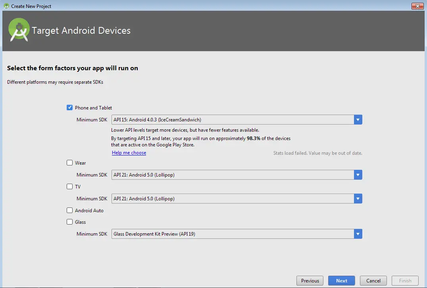Image resolution: width=427 pixels, height=288 pixels.
Task: Enable the Wear form factor
Action: pos(69,163)
